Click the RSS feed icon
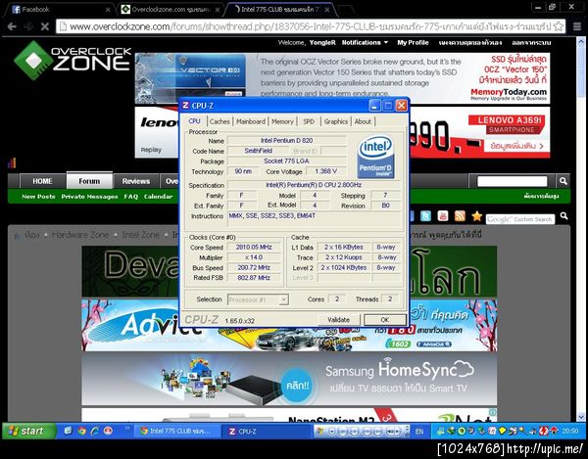The height and width of the screenshot is (459, 588). tap(460, 216)
